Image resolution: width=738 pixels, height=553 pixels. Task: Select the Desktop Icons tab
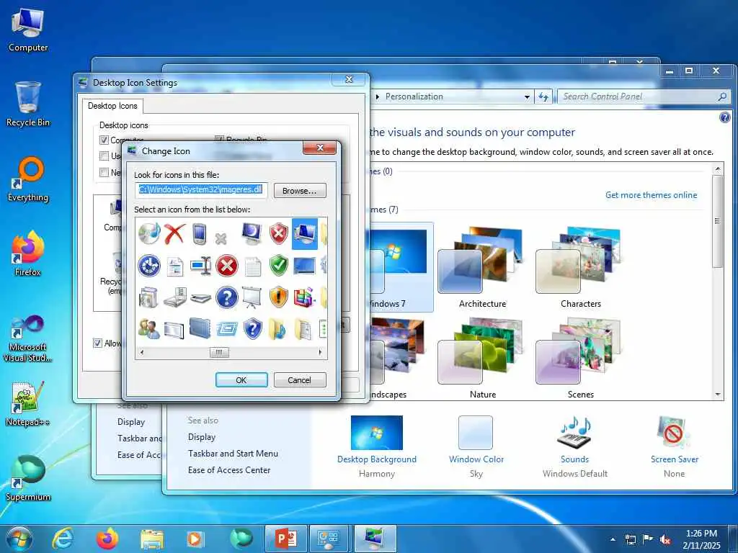[112, 106]
